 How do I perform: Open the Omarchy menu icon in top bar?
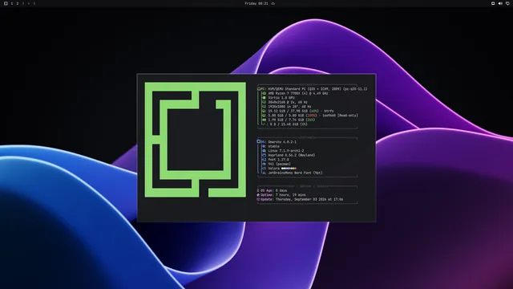tap(6, 3)
